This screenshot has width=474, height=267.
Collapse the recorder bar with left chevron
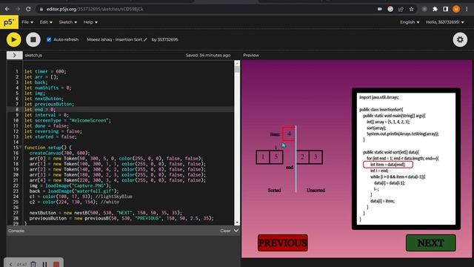click(x=10, y=264)
